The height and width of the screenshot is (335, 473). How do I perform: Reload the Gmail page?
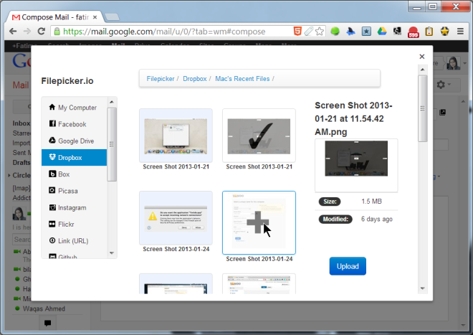click(x=42, y=31)
